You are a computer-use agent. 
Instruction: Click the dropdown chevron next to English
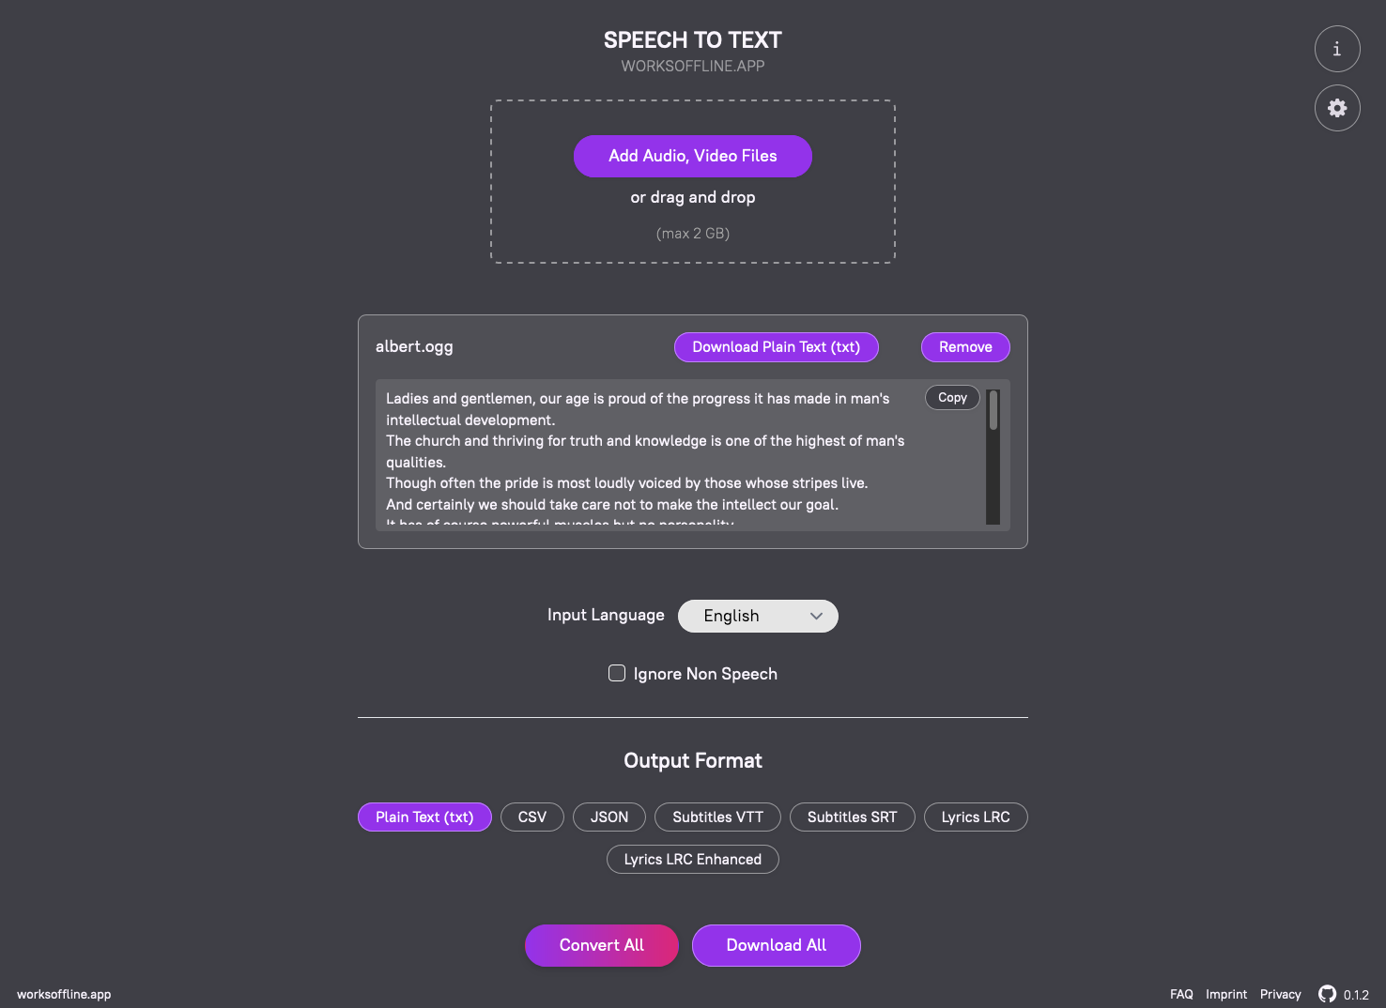click(x=816, y=616)
